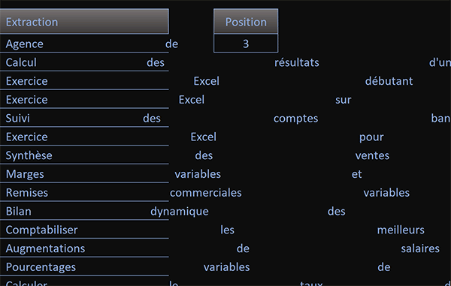Select the Synthèse cell
The image size is (451, 286).
coord(84,155)
